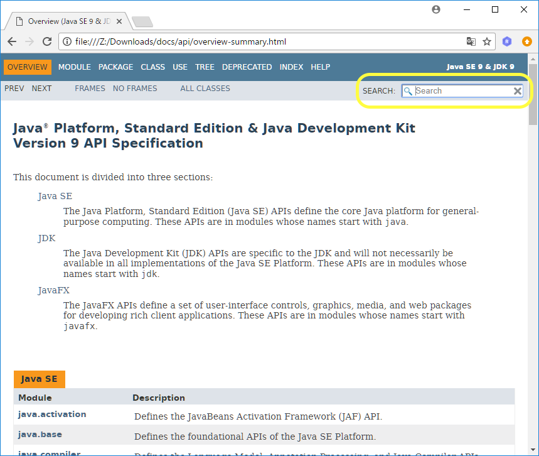
Task: Click 'Defines the JavaBeans Activation Framework' description
Action: [258, 416]
